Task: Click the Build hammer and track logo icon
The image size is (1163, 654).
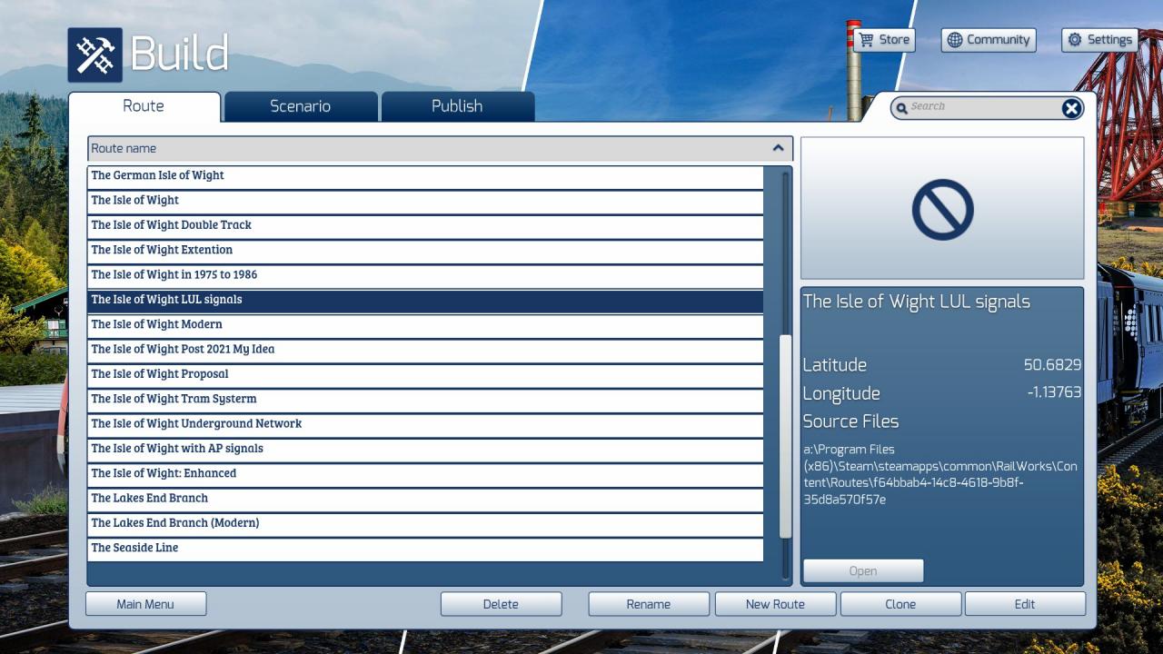Action: point(94,54)
